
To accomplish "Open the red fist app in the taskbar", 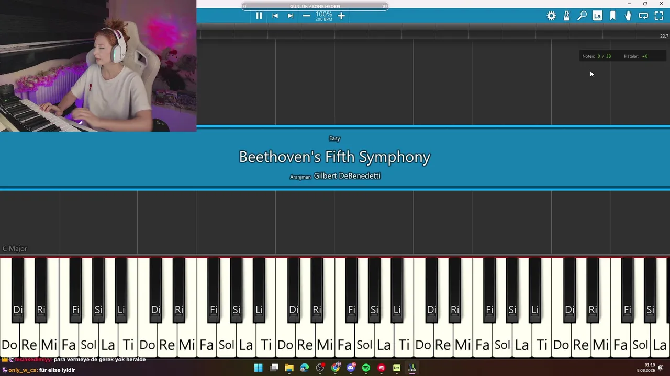I will coord(382,368).
